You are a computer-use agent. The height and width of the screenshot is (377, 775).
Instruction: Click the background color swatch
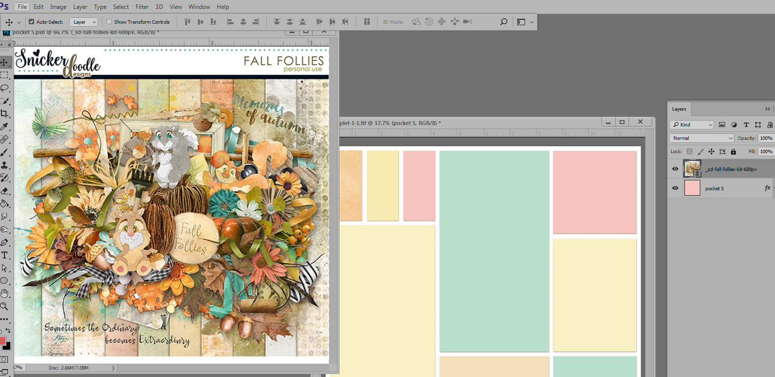[7, 346]
